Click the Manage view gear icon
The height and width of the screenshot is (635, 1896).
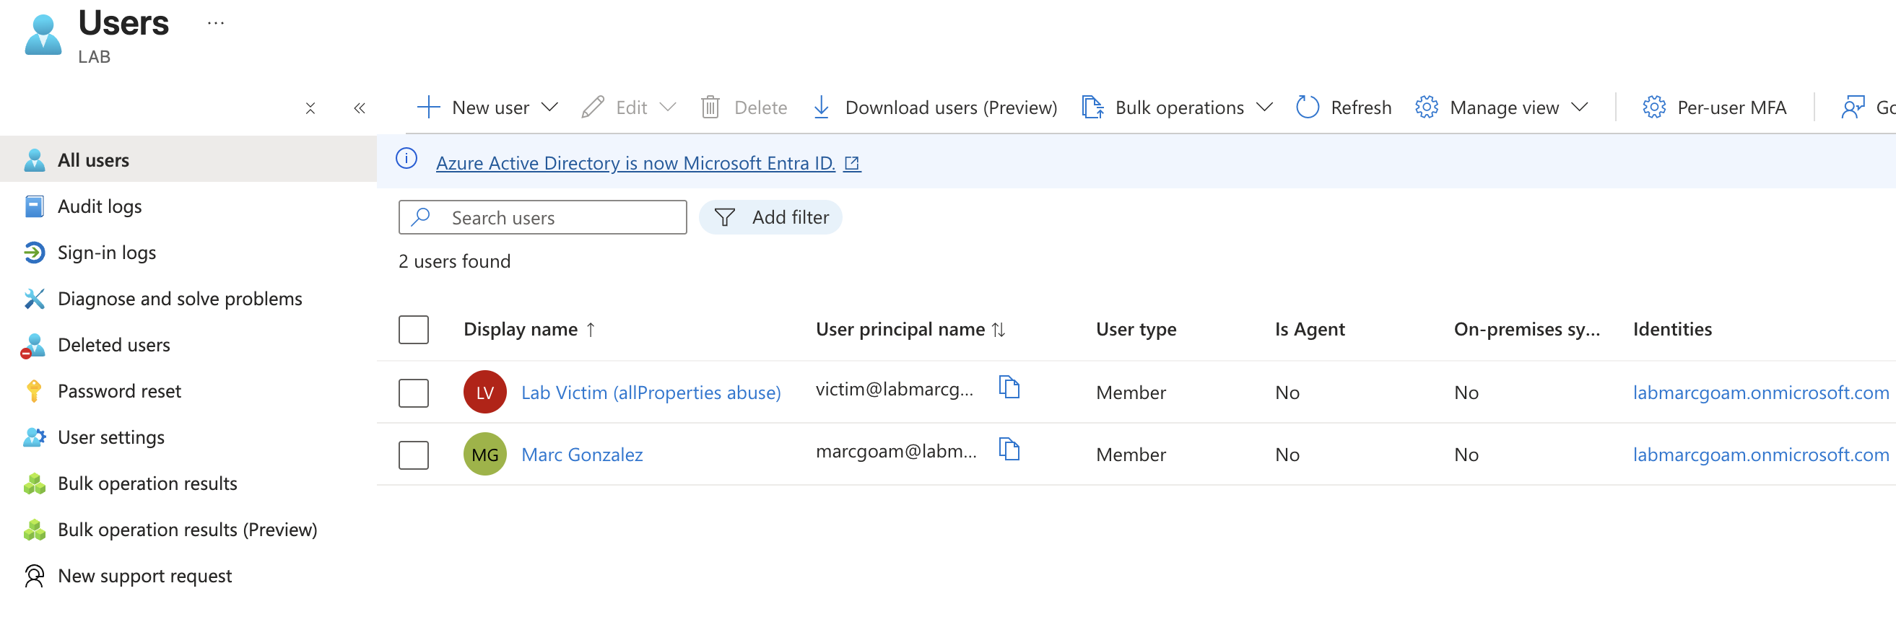pyautogui.click(x=1427, y=108)
